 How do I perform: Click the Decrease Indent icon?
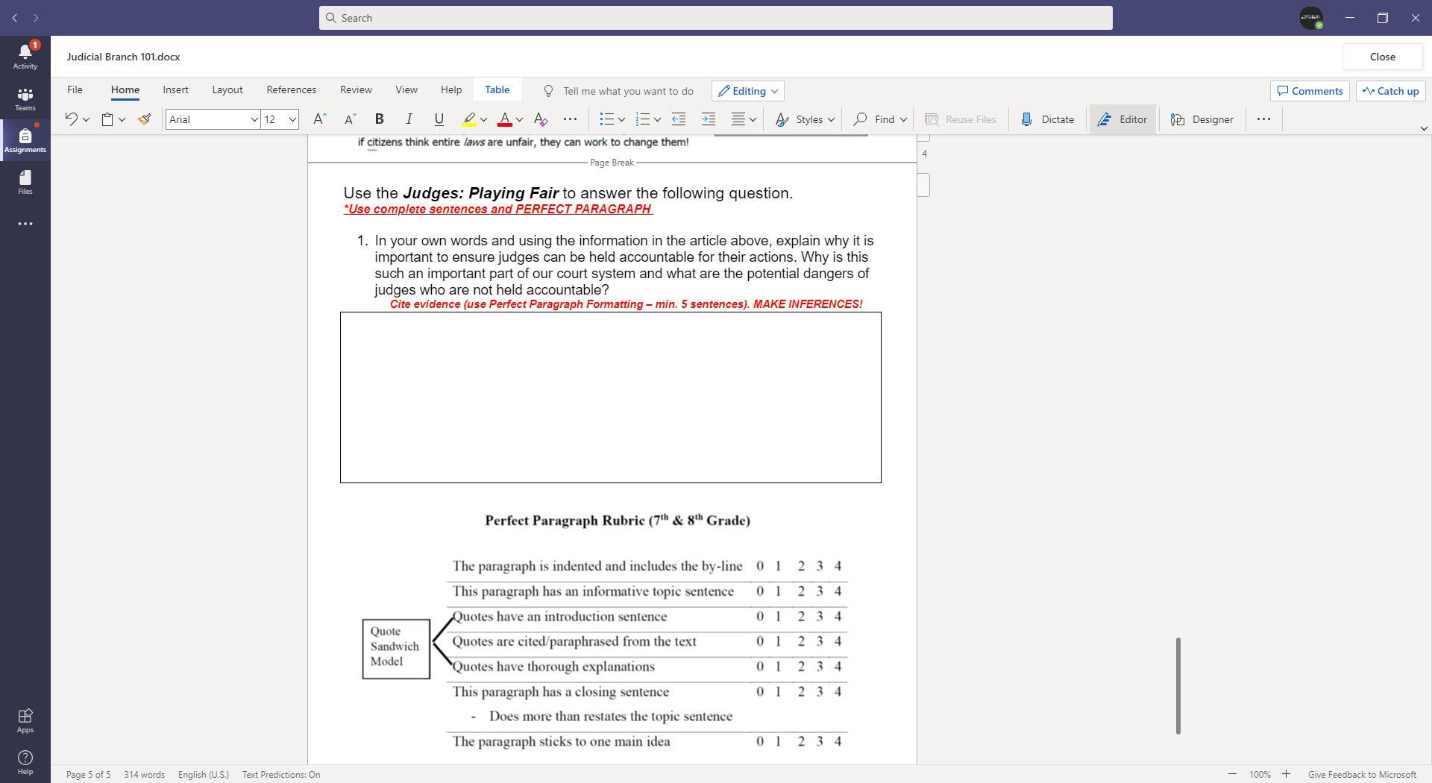[x=678, y=119]
